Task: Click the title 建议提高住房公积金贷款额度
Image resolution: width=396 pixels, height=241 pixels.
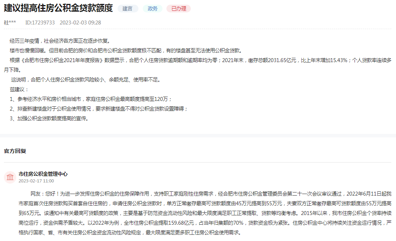Action: 58,8
